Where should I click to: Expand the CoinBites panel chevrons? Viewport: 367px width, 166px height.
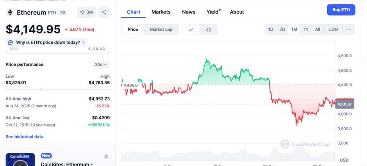click(x=106, y=157)
